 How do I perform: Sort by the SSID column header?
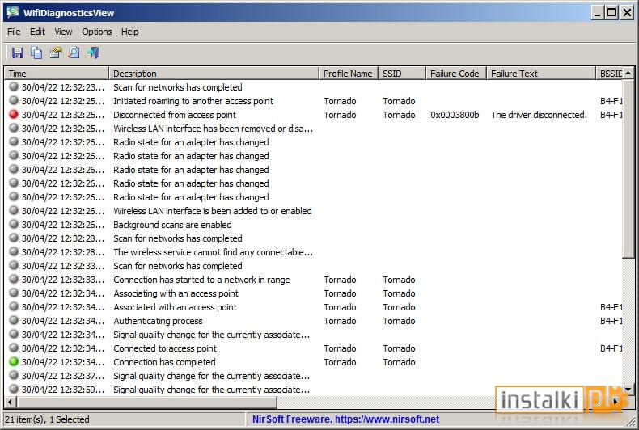coord(402,74)
